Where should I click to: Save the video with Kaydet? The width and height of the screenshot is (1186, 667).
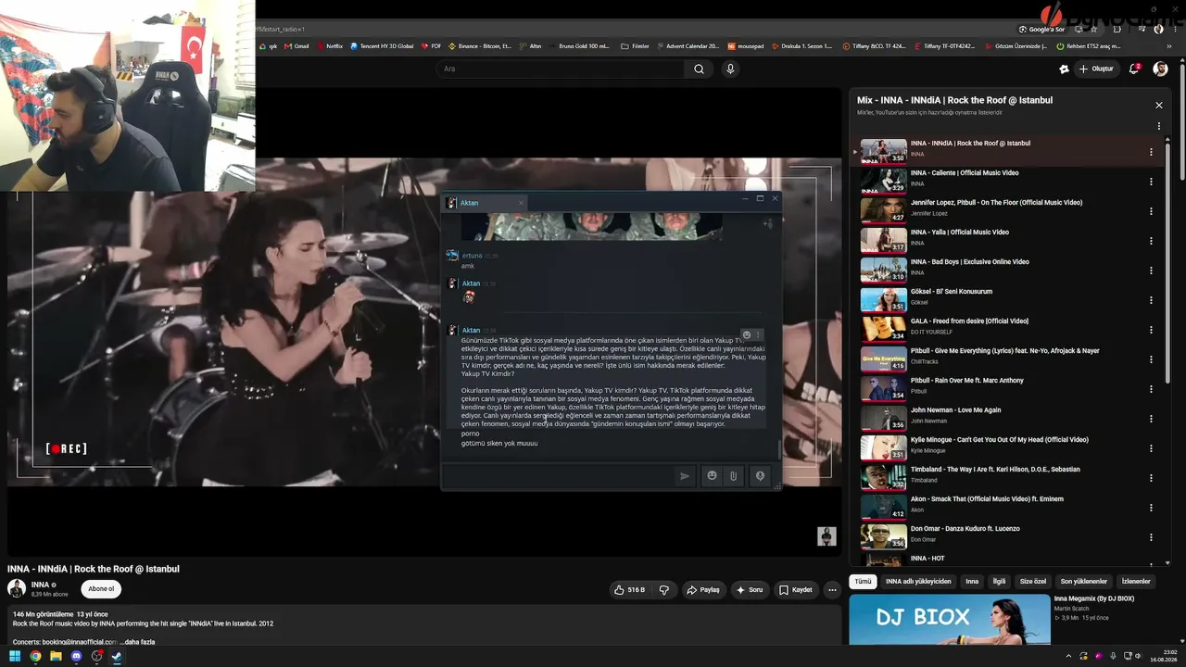point(795,589)
